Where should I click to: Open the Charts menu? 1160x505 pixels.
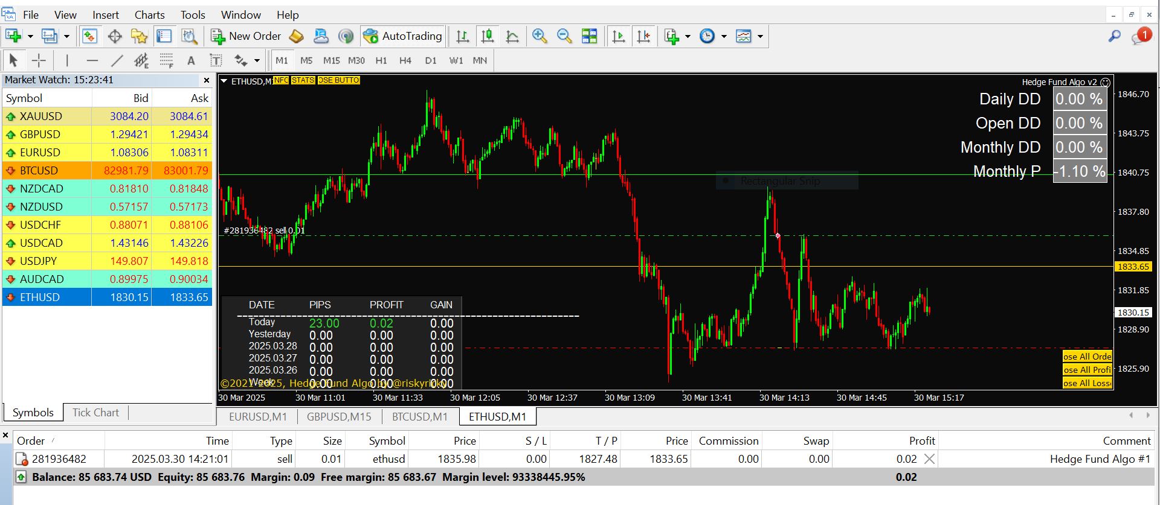pos(149,15)
